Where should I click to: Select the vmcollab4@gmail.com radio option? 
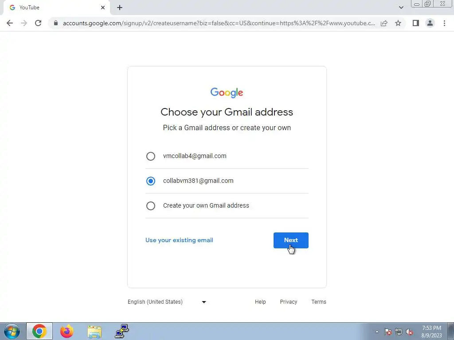tap(151, 156)
